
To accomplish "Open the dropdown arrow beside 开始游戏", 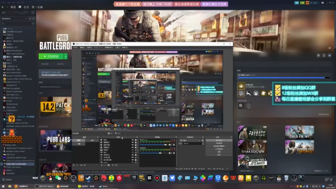I will point(66,56).
